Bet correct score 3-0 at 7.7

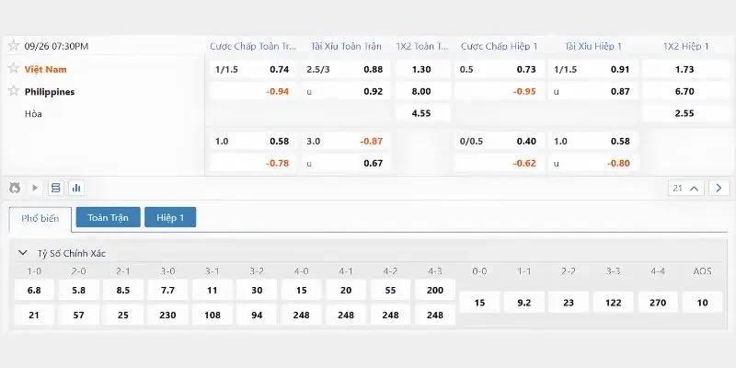167,290
